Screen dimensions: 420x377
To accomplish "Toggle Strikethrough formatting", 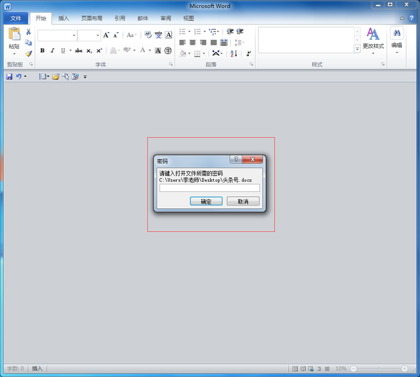I will pos(79,51).
